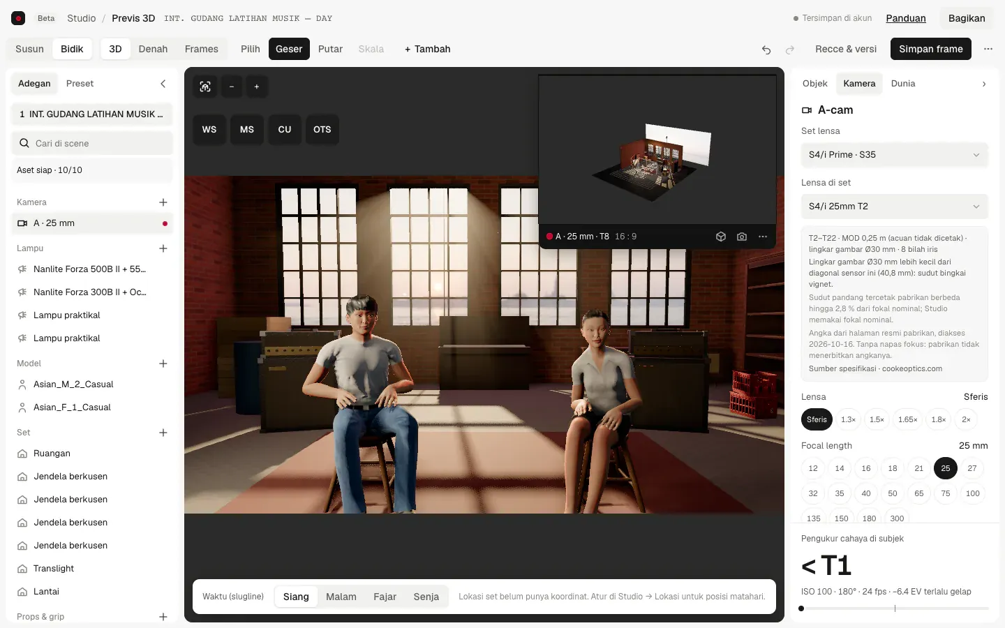Click the frame-to-subject icon in viewport
Image resolution: width=1005 pixels, height=628 pixels.
(205, 87)
